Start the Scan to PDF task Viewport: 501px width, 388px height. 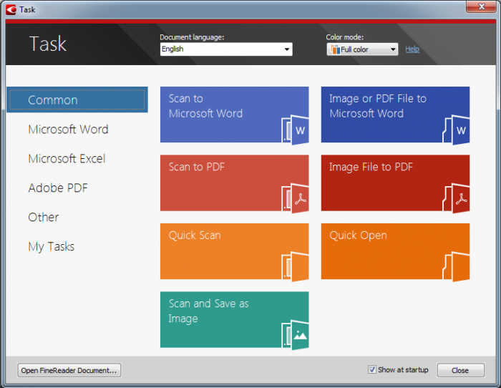pos(235,183)
